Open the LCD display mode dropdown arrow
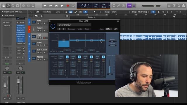This screenshot has width=187, height=105. [109, 6]
